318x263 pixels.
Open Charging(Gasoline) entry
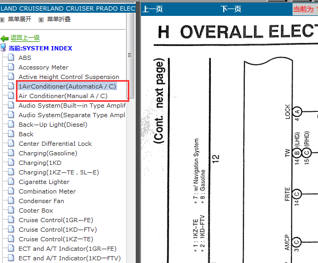click(48, 153)
